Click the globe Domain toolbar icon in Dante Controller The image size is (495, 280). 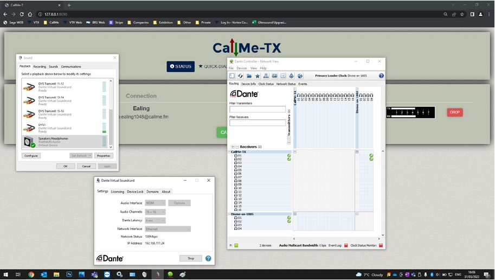coord(300,76)
